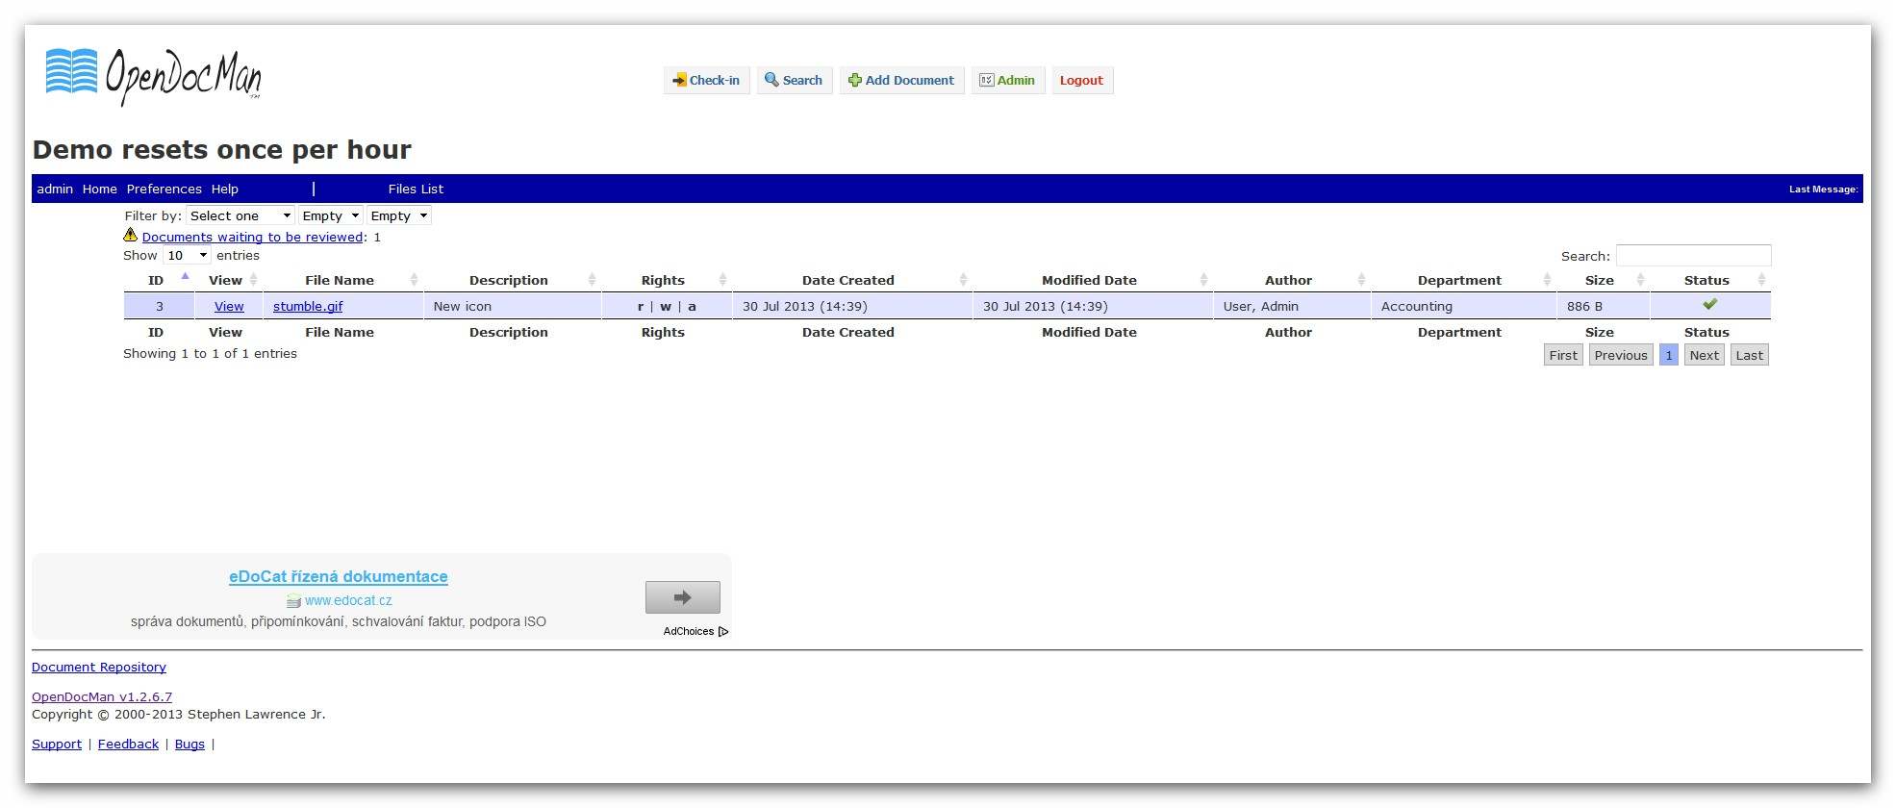Open the last Empty filter dropdown

pyautogui.click(x=398, y=215)
